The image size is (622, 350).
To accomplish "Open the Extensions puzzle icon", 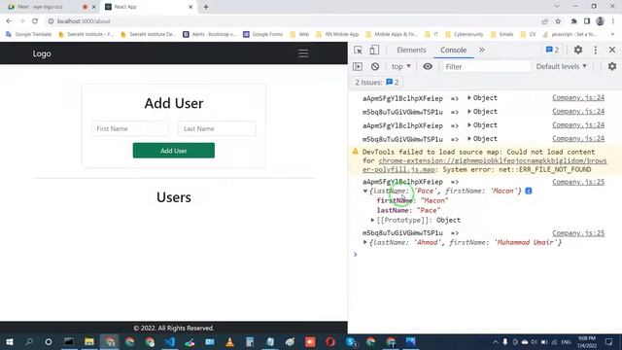I will click(574, 21).
